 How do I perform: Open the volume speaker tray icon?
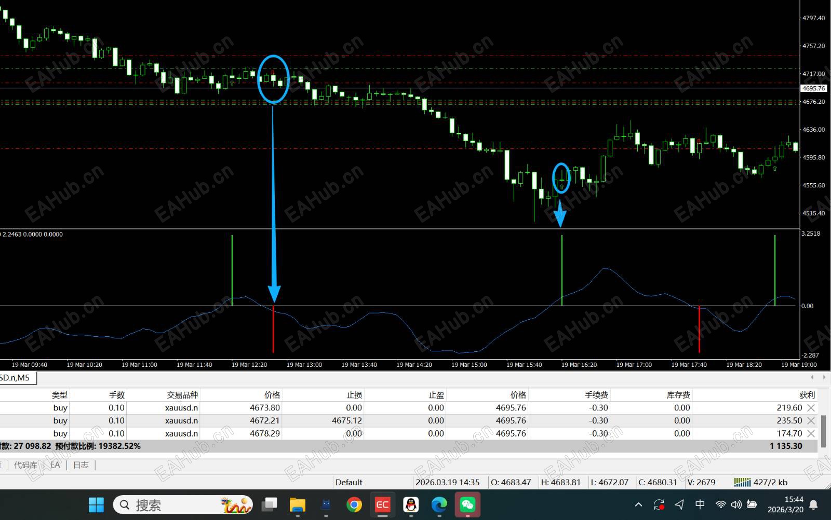(x=736, y=504)
